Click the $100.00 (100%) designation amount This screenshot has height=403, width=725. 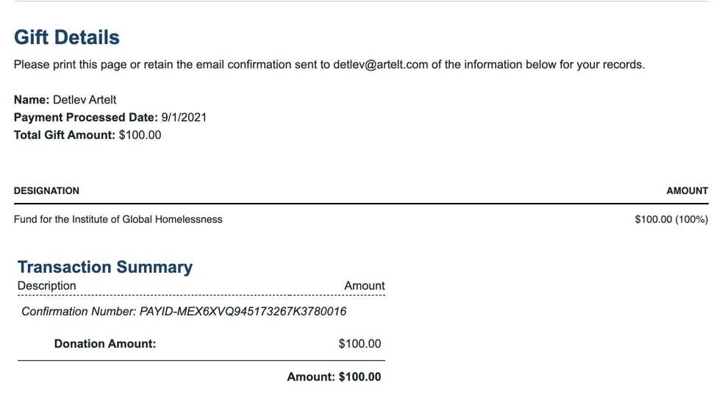coord(671,219)
